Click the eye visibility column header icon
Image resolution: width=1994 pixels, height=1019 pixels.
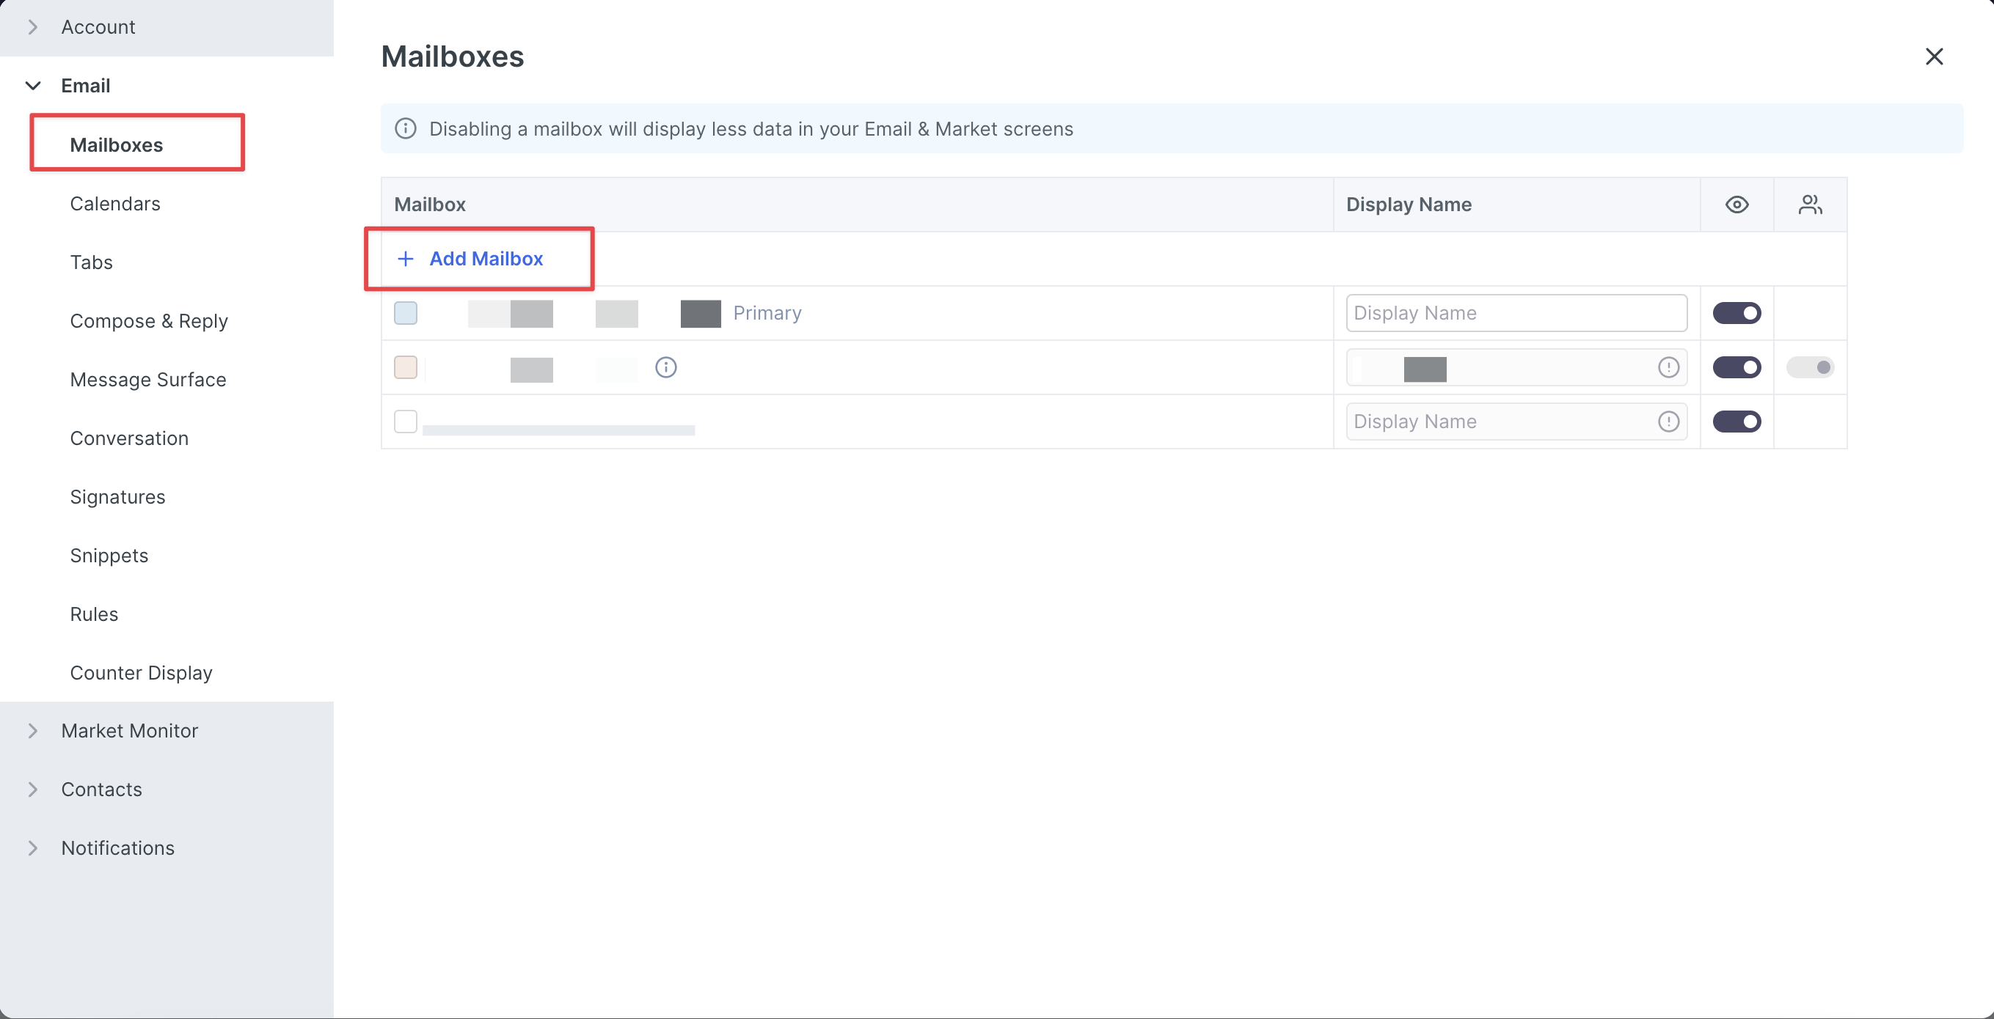1736,205
